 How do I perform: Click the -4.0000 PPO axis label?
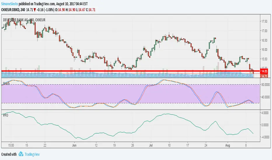(265, 137)
